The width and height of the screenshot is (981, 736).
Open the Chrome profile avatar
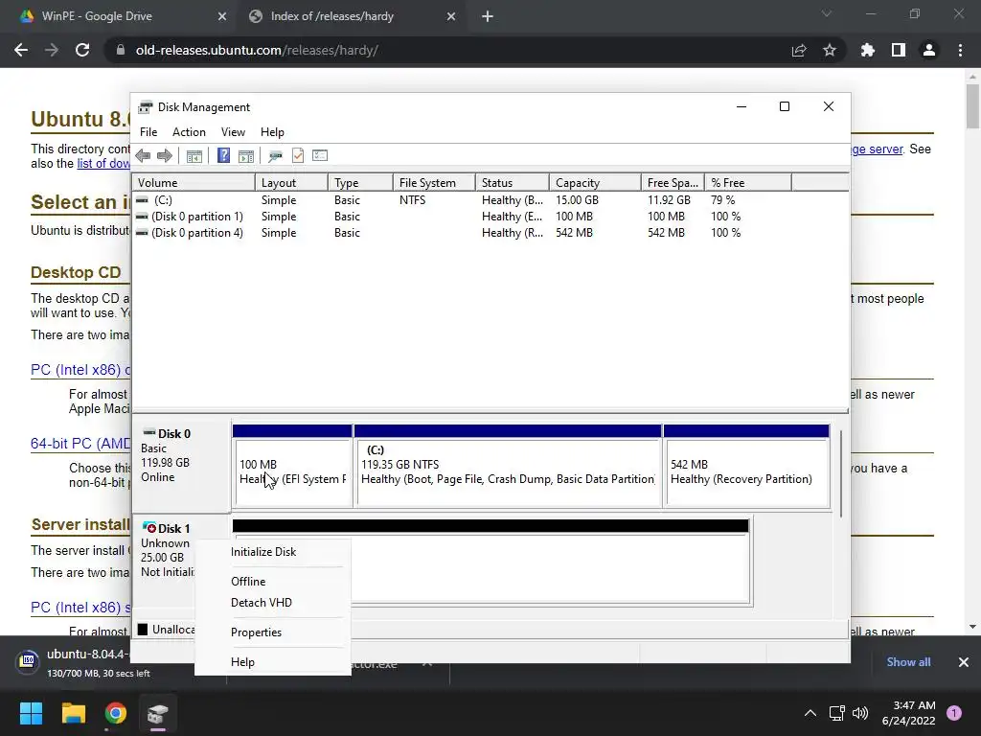[929, 50]
